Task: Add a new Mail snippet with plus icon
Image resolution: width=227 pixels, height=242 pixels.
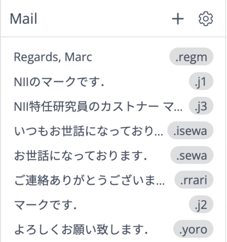Action: (178, 19)
